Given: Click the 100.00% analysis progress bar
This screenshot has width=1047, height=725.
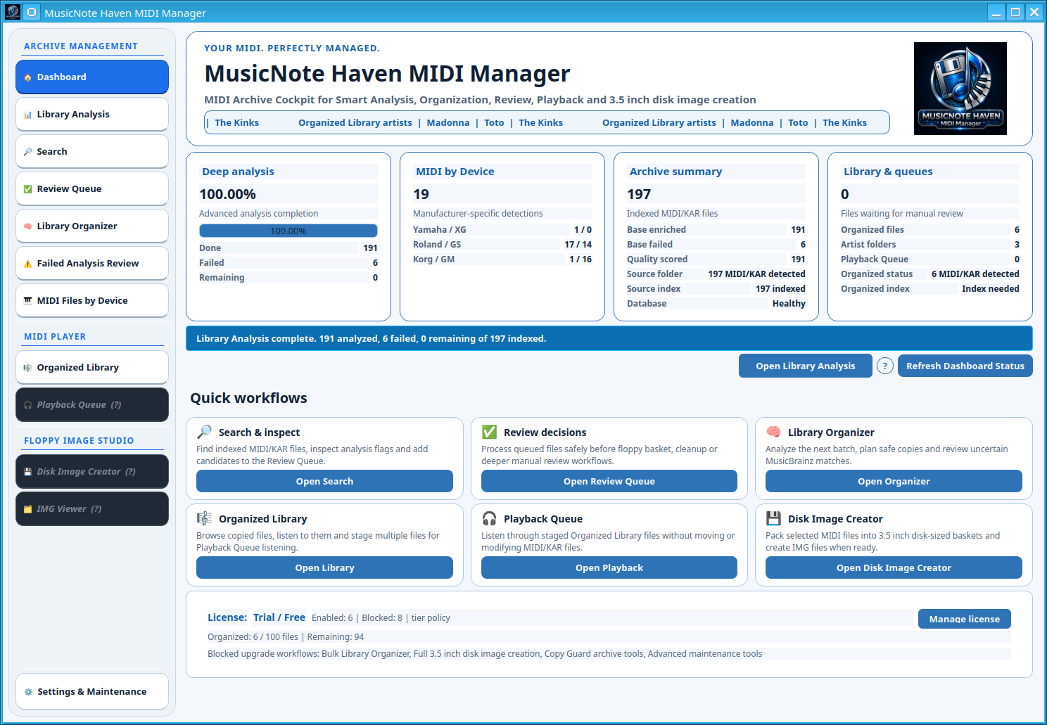Looking at the screenshot, I should point(288,231).
